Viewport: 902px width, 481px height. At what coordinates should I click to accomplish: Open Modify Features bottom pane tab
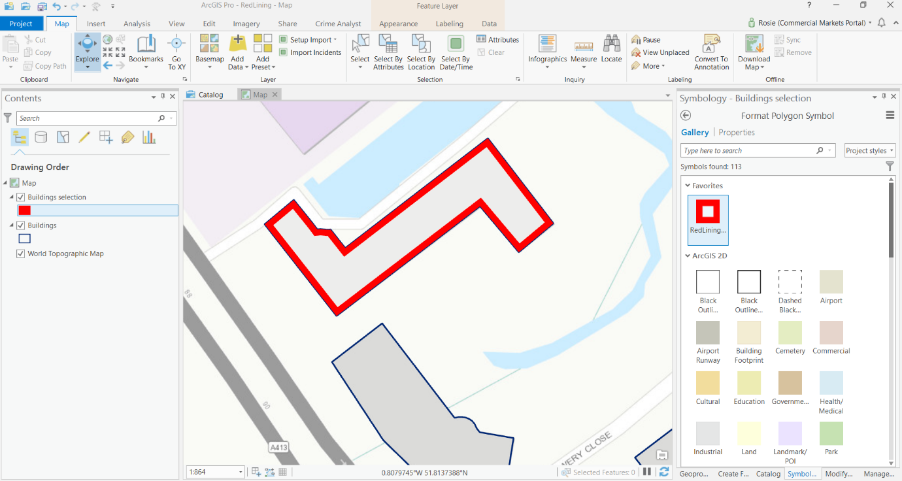point(839,474)
